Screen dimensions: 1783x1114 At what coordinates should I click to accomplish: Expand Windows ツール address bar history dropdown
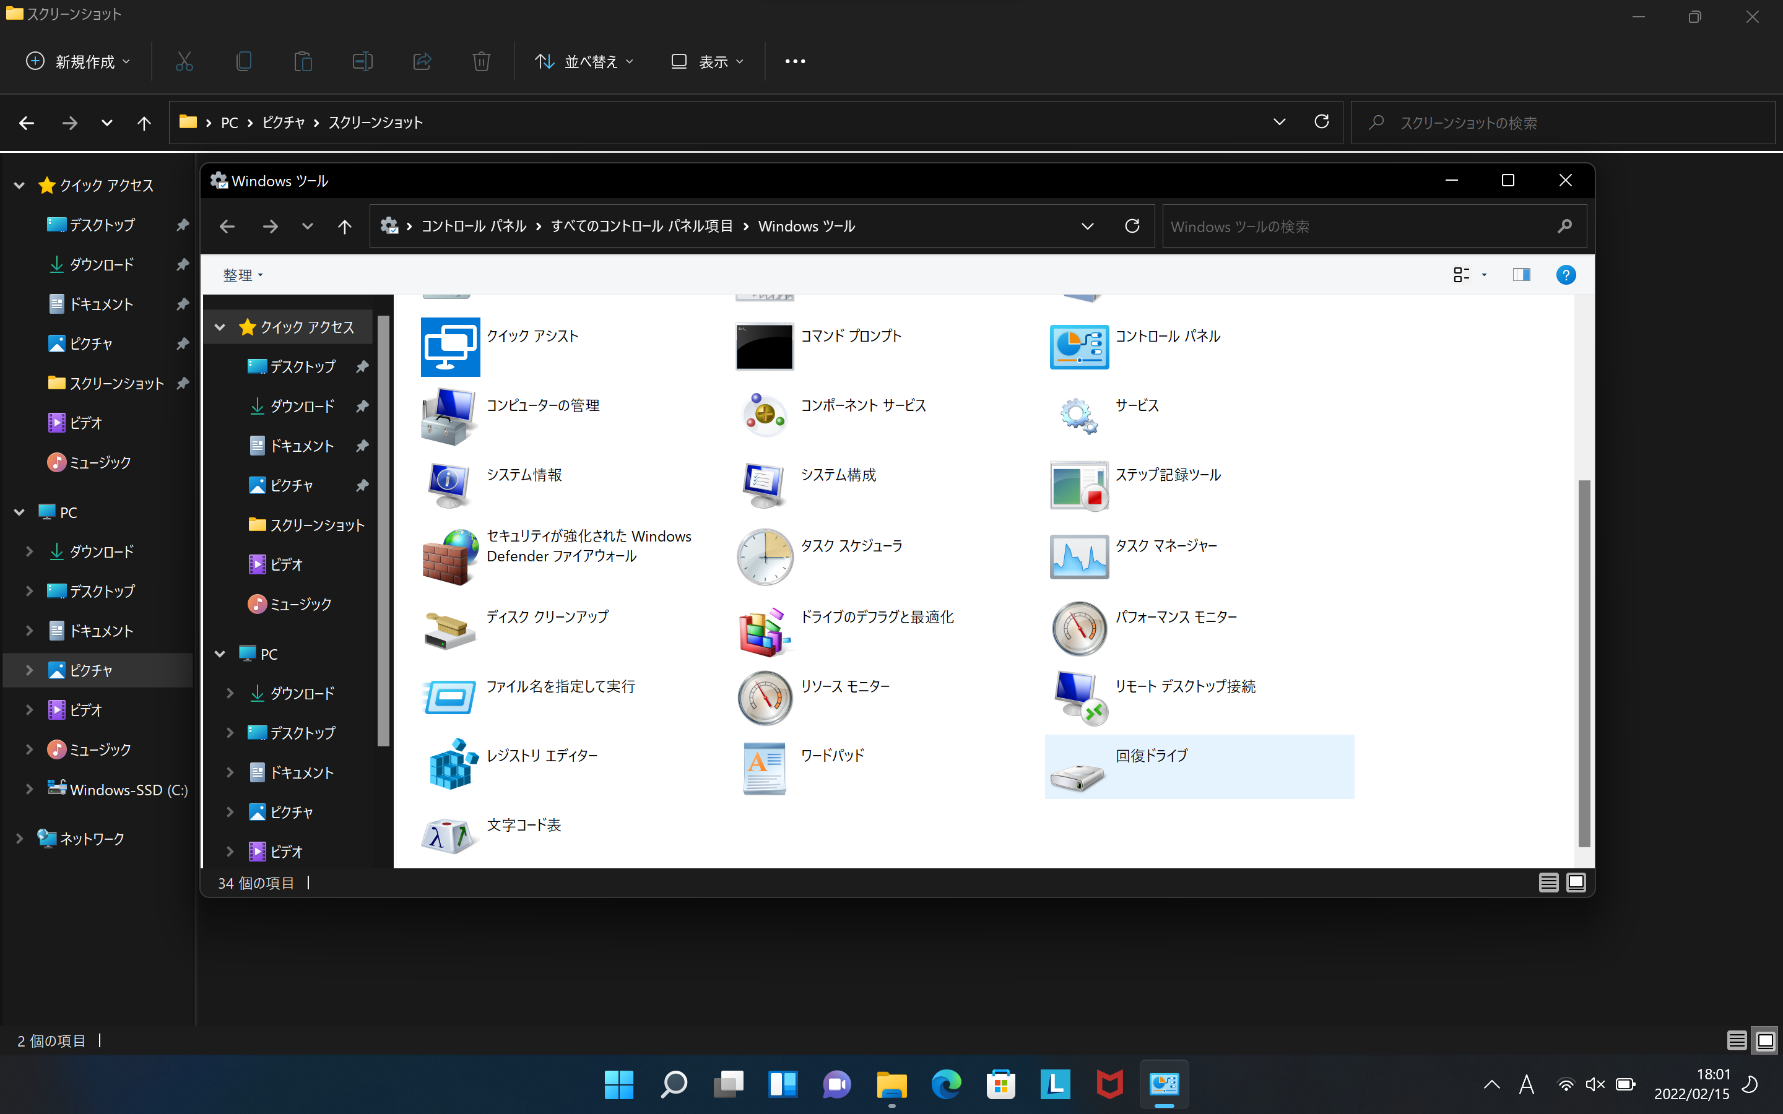[1088, 226]
